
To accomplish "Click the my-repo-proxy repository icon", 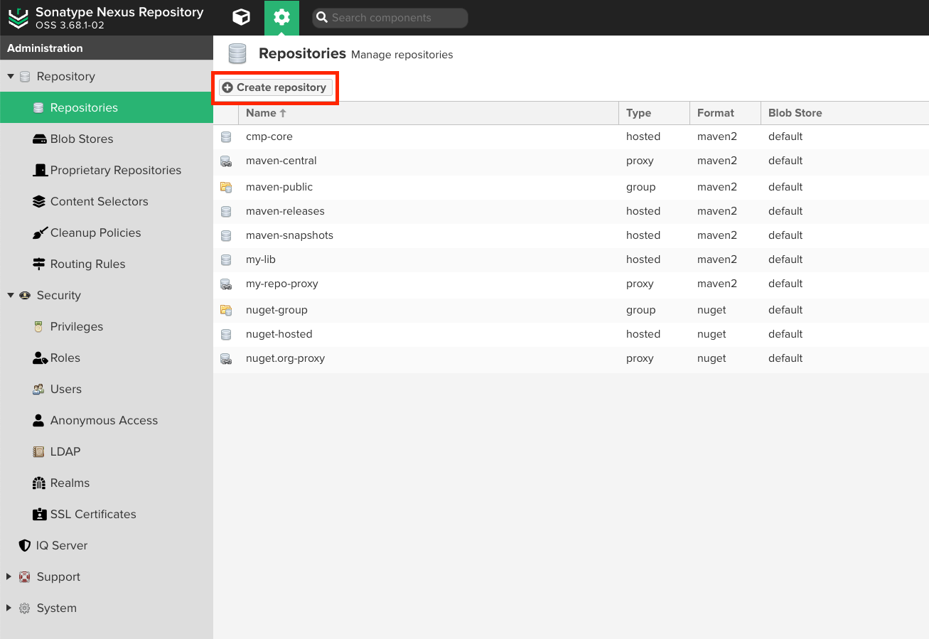I will tap(226, 284).
